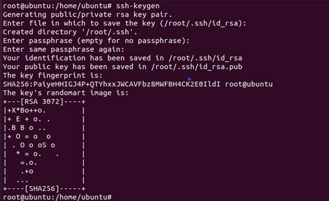The width and height of the screenshot is (329, 201).
Task: Click the letter E inside the randomart
Action: (x=18, y=119)
